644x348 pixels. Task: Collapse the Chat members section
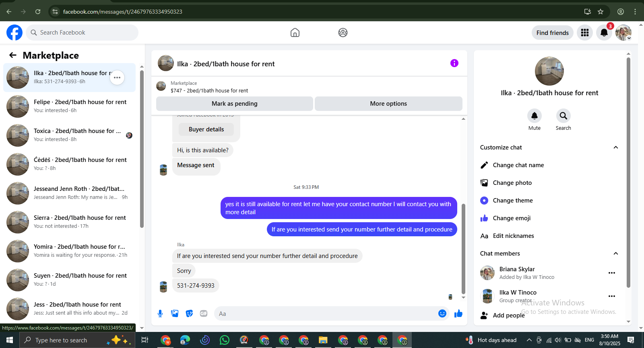coord(615,254)
